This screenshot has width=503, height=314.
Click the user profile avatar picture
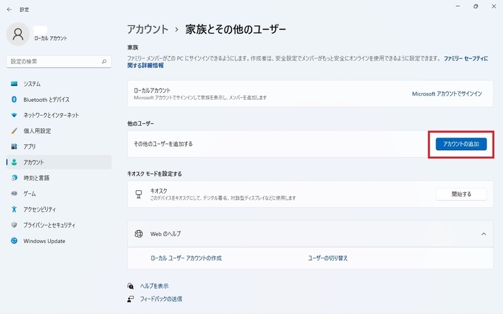pyautogui.click(x=18, y=34)
